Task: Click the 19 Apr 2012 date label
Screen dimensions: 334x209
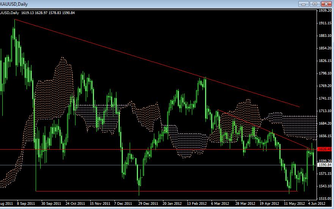Action: 269,203
